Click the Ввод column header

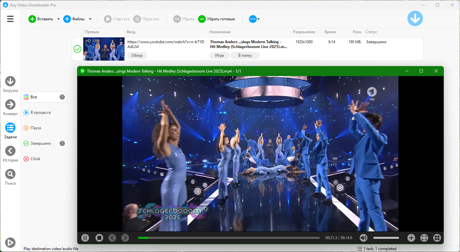coord(166,32)
